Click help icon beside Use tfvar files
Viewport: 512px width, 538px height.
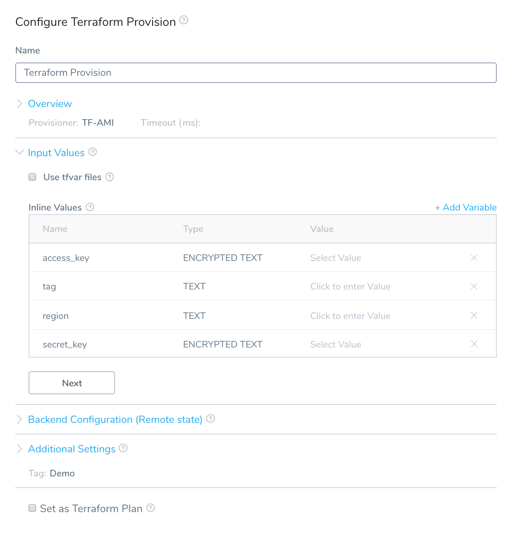tap(110, 177)
